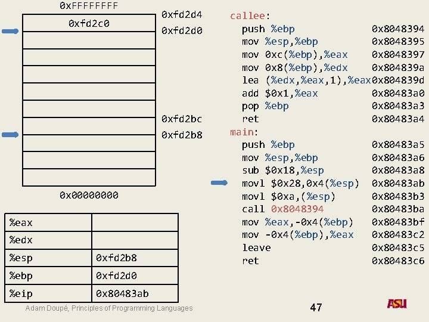The image size is (429, 322).
Task: Select "push %ebp" in the callee function
Action: tap(268, 29)
